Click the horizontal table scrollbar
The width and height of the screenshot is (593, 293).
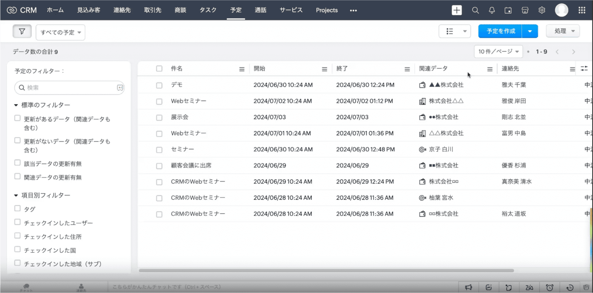coord(326,270)
